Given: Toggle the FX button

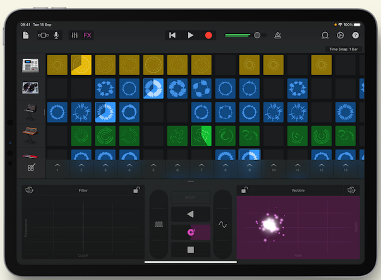Looking at the screenshot, I should [x=87, y=36].
